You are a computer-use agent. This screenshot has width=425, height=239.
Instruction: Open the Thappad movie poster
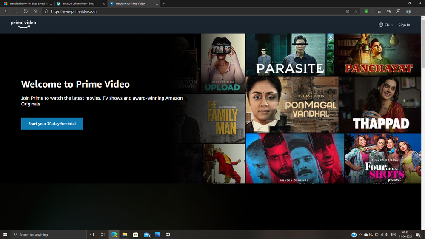point(380,104)
